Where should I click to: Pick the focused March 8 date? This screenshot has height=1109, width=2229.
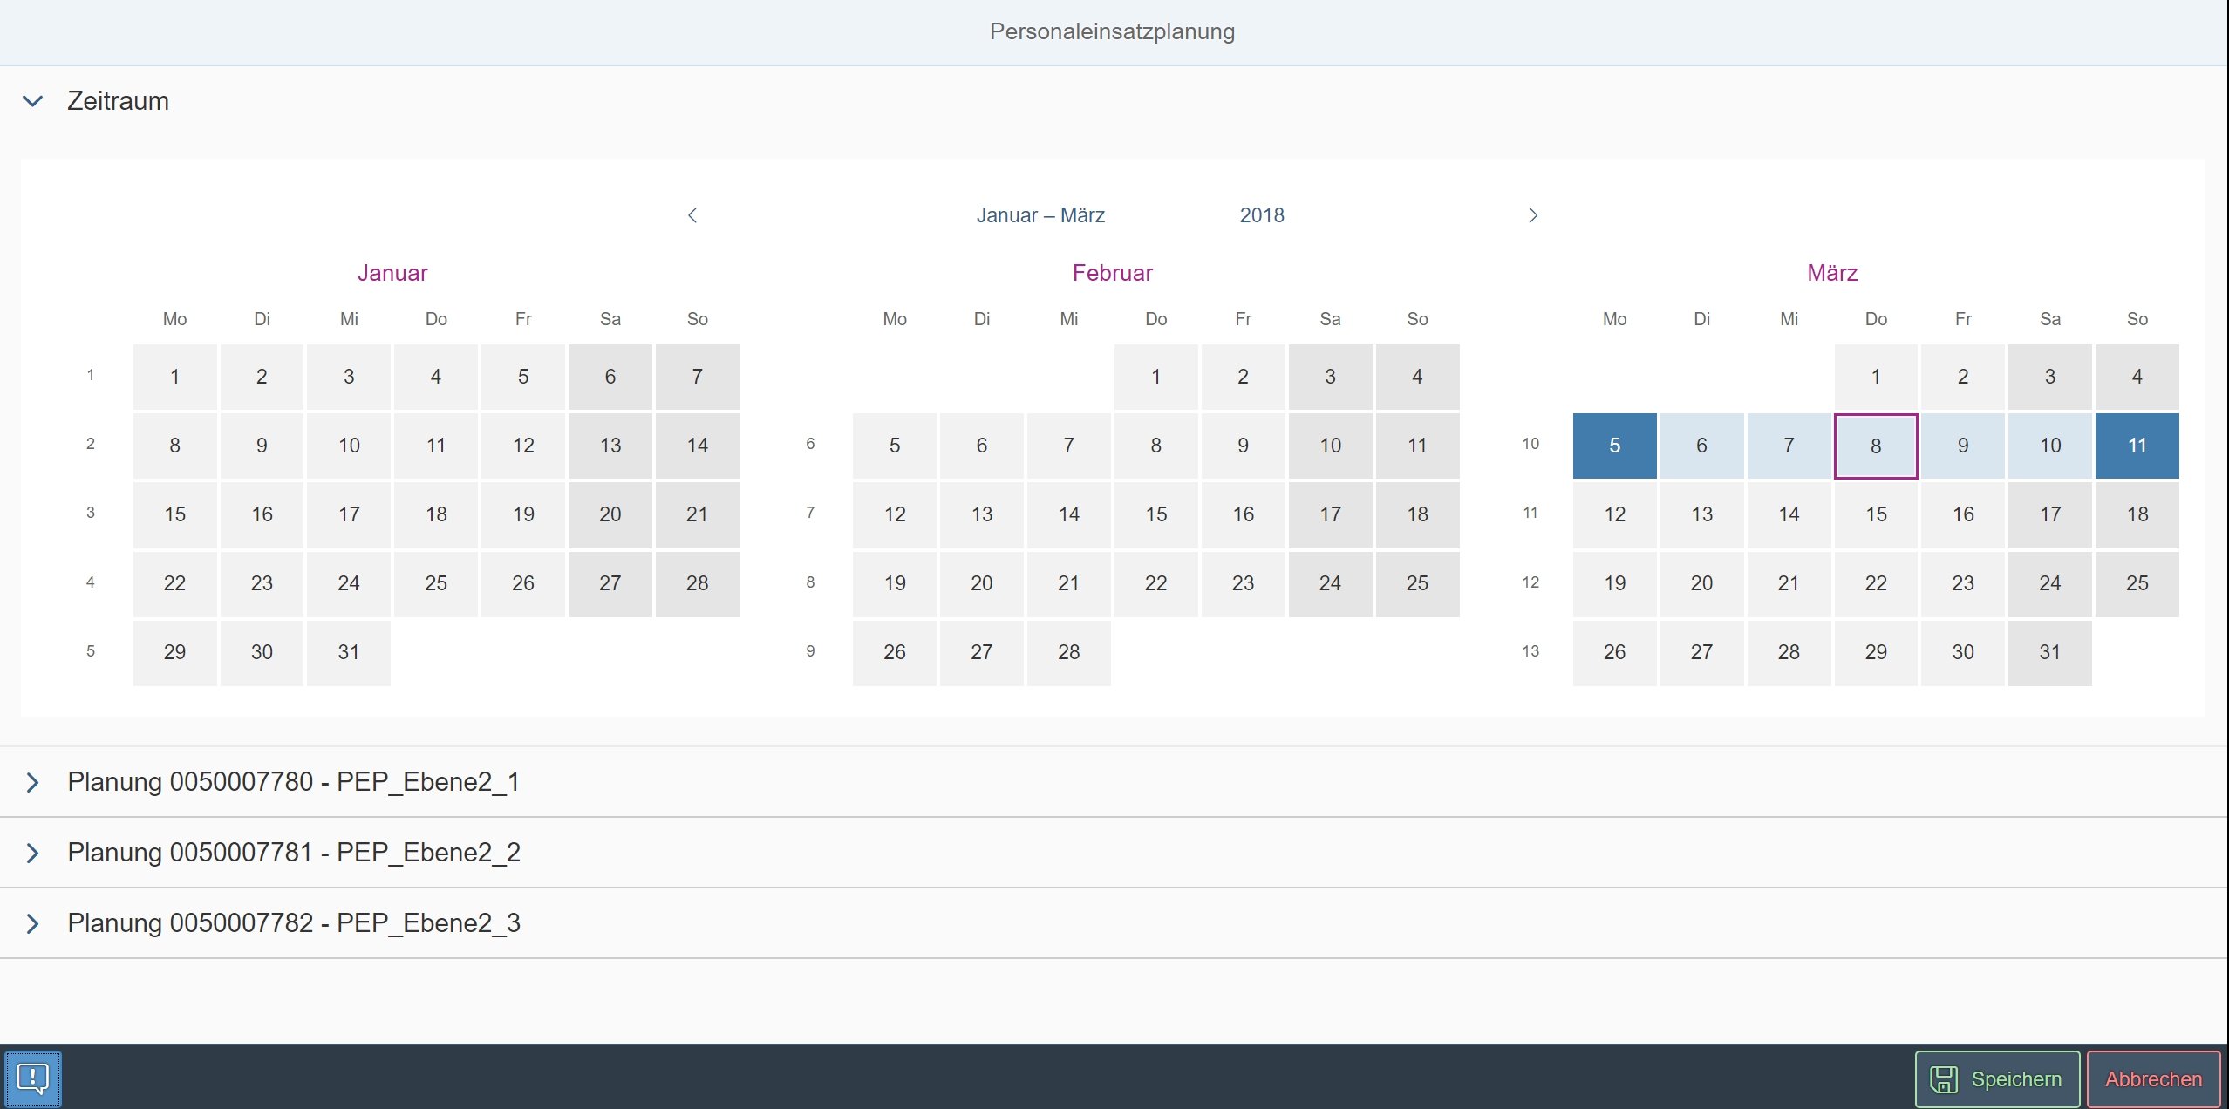pyautogui.click(x=1876, y=446)
